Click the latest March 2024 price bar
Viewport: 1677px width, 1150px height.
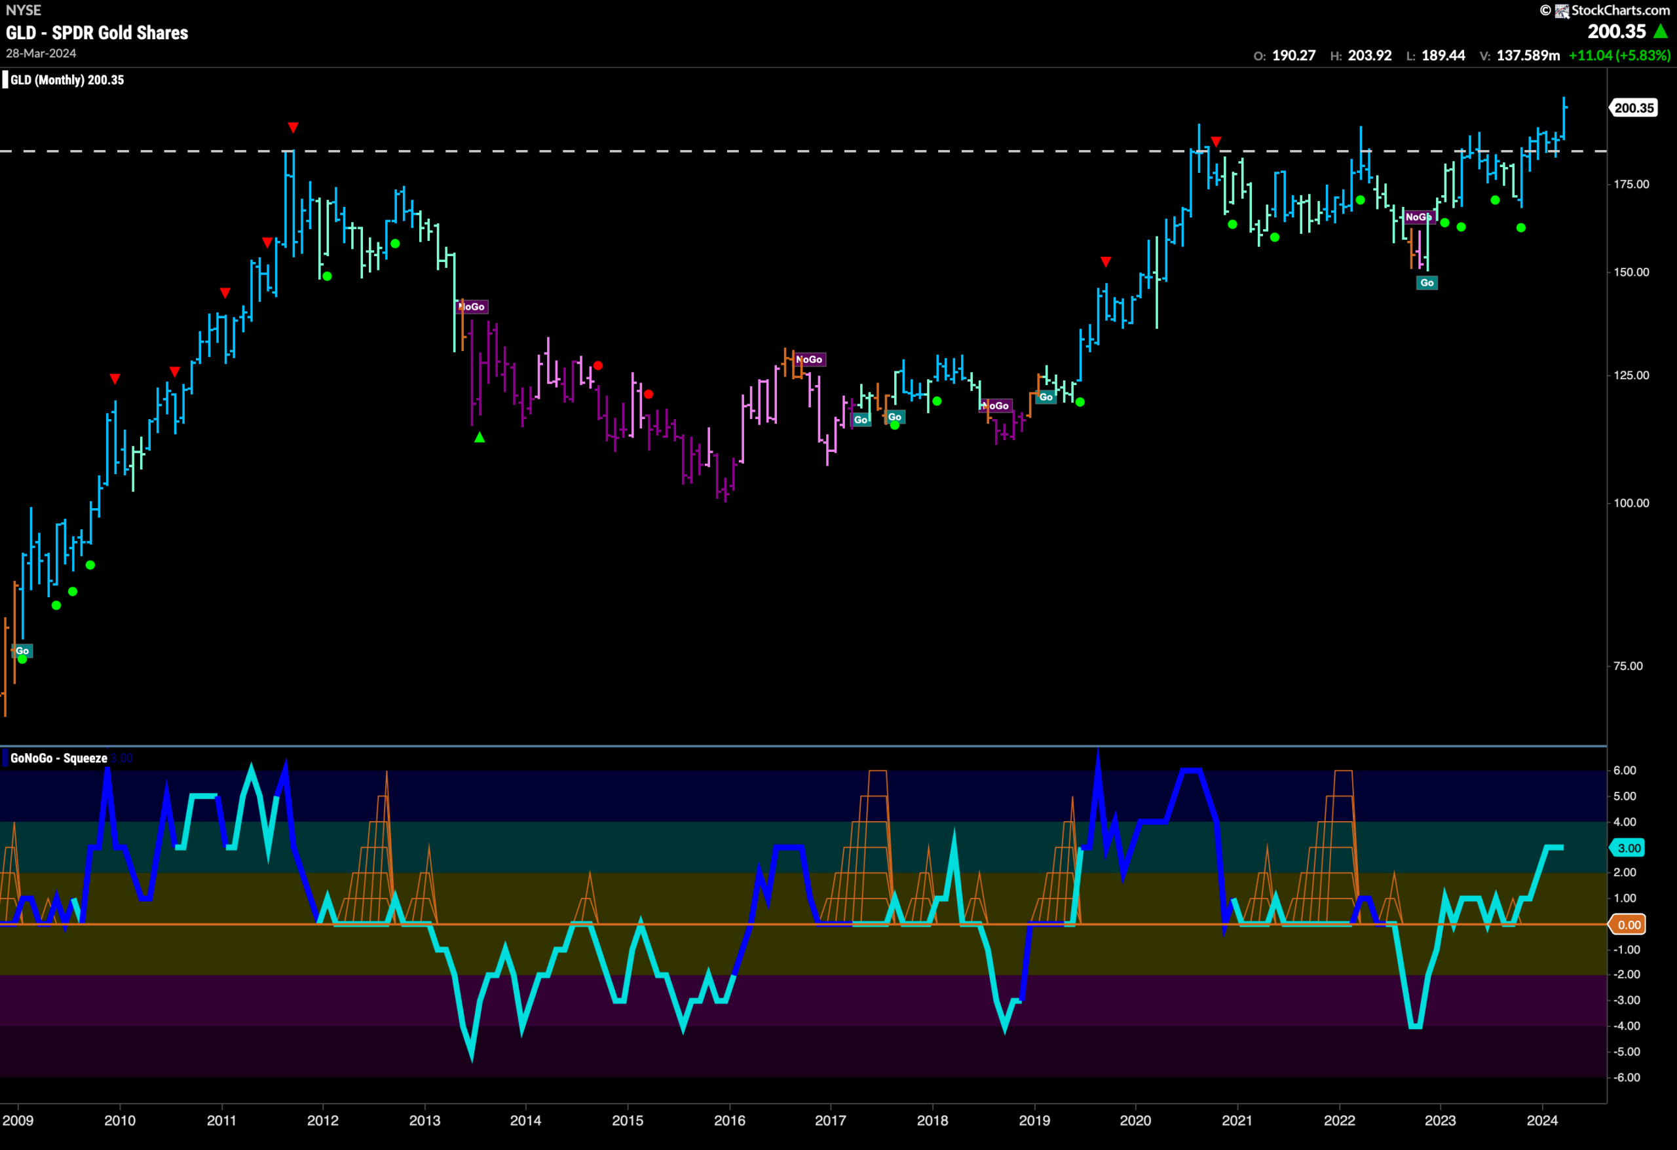tap(1564, 118)
